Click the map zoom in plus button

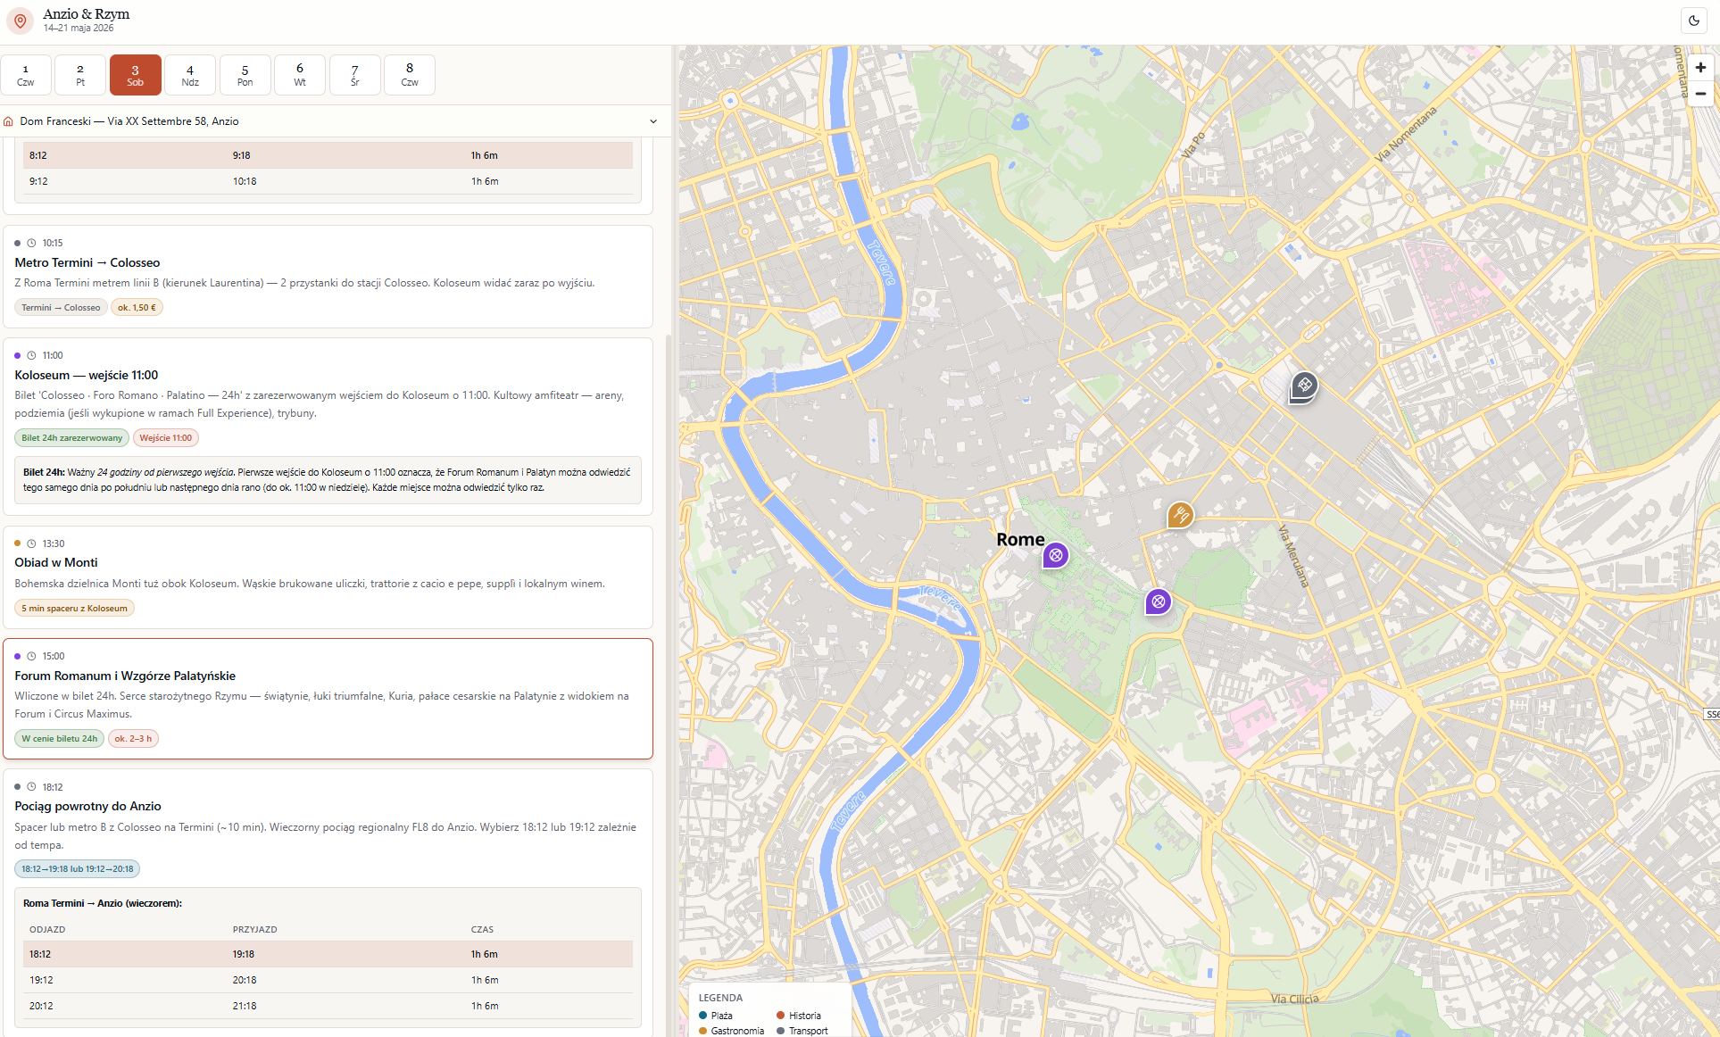pos(1700,68)
